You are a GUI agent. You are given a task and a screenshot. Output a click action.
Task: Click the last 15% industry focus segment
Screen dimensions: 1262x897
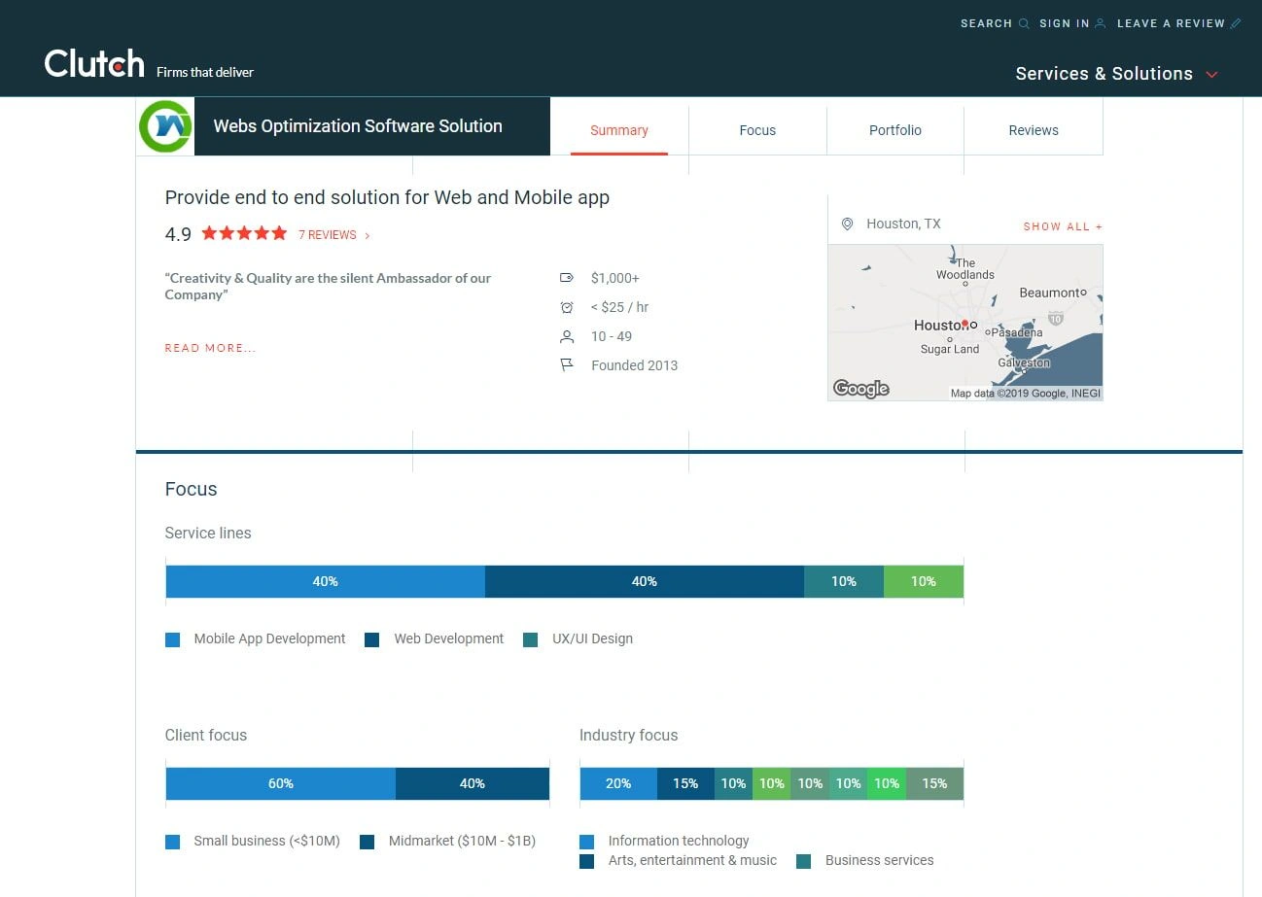point(934,783)
